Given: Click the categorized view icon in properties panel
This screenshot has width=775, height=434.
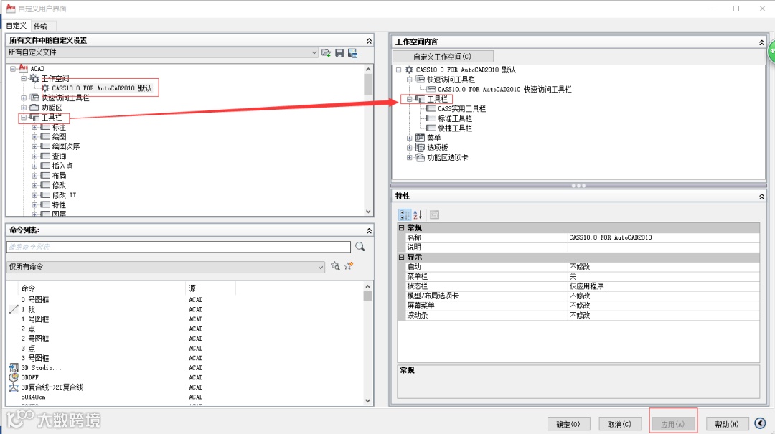Looking at the screenshot, I should click(404, 214).
